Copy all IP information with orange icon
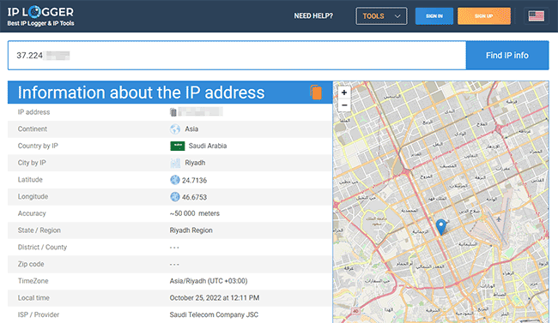Screen dimensions: 558x323 [x=316, y=93]
